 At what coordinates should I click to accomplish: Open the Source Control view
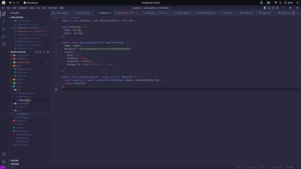[x=4, y=29]
